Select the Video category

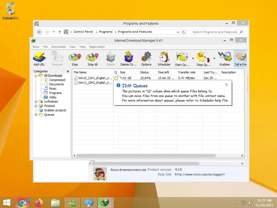(53, 97)
